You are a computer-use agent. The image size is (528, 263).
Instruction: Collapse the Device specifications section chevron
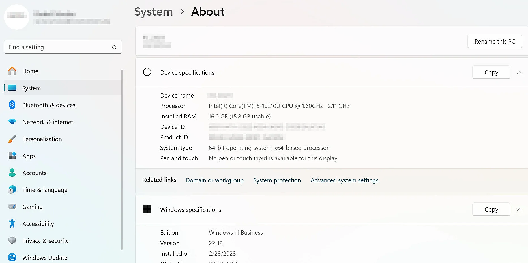(x=519, y=72)
